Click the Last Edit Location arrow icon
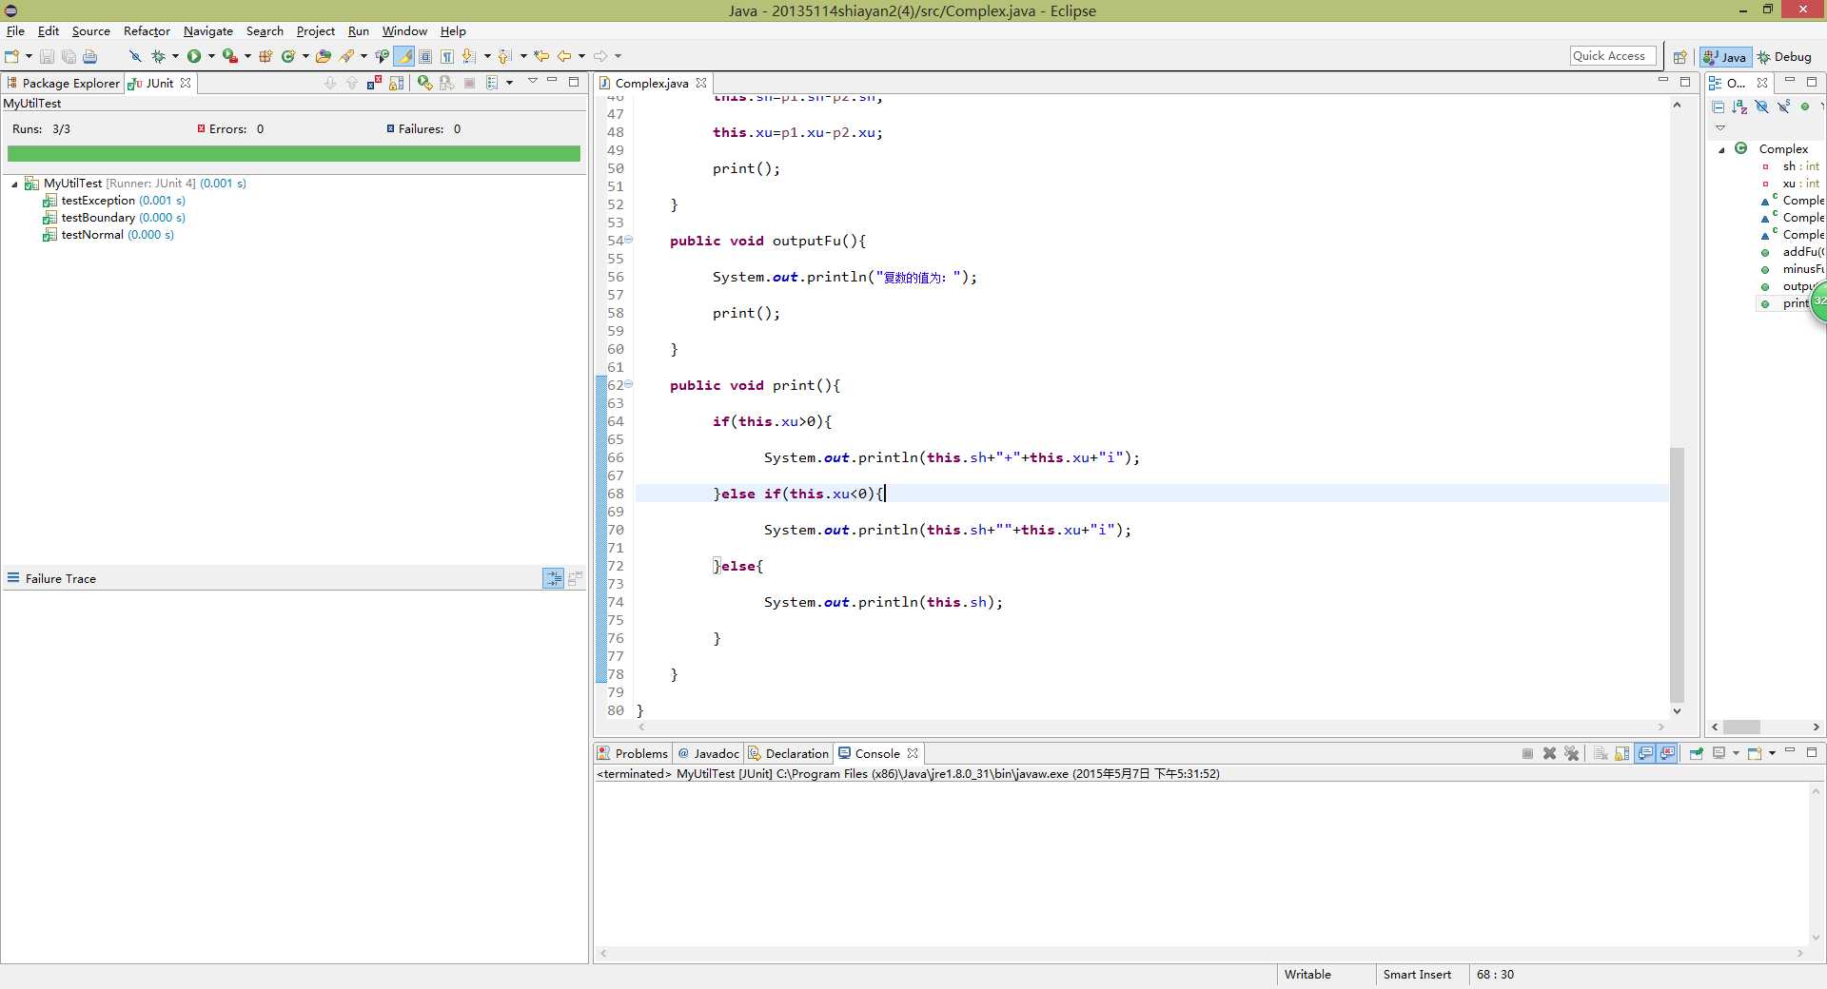Screen dimensions: 1827x989 coord(541,56)
